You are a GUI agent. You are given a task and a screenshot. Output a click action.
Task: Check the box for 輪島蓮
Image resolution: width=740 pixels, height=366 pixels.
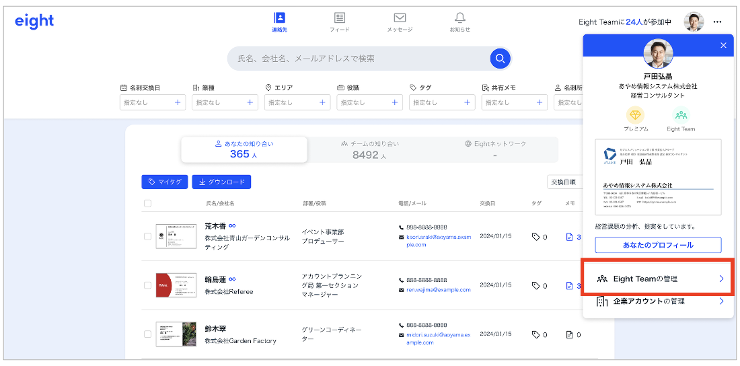(x=148, y=285)
